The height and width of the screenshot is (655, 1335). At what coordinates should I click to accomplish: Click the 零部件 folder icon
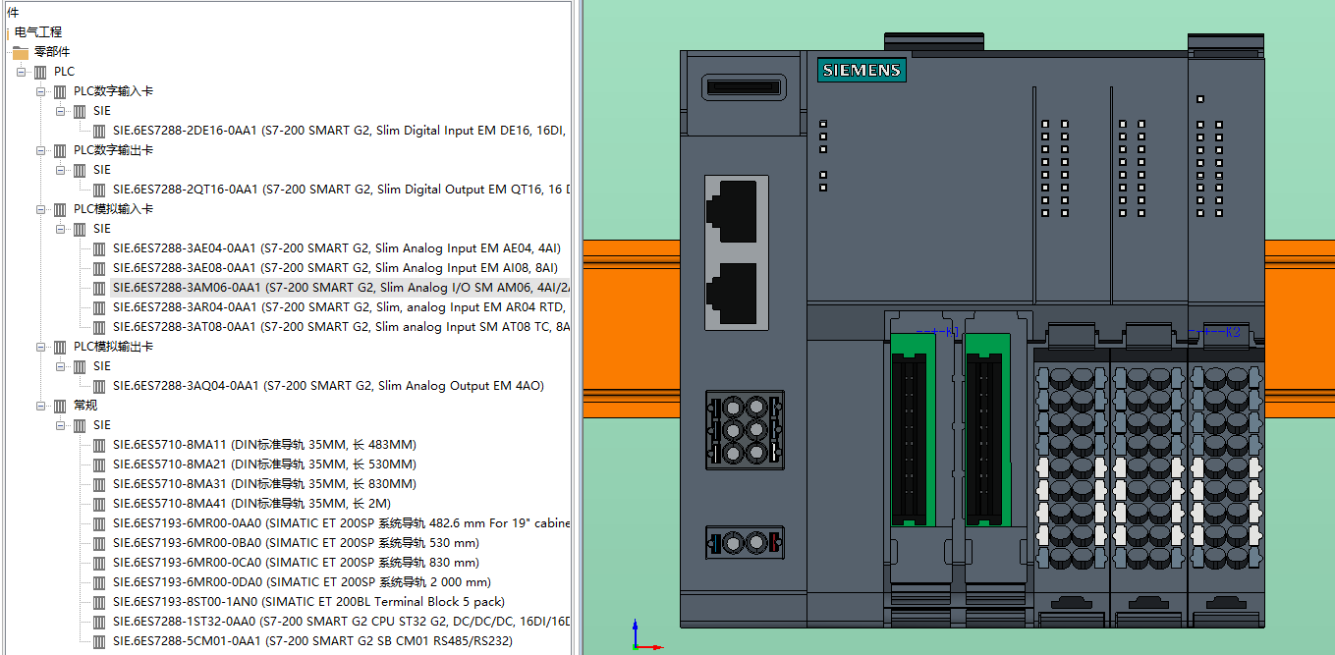pyautogui.click(x=21, y=52)
